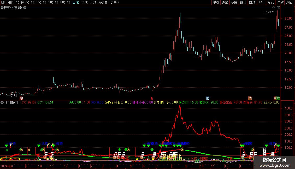Screen dimensions: 295x169
Task: Select the 1分钟 period
Action: tap(20, 2)
